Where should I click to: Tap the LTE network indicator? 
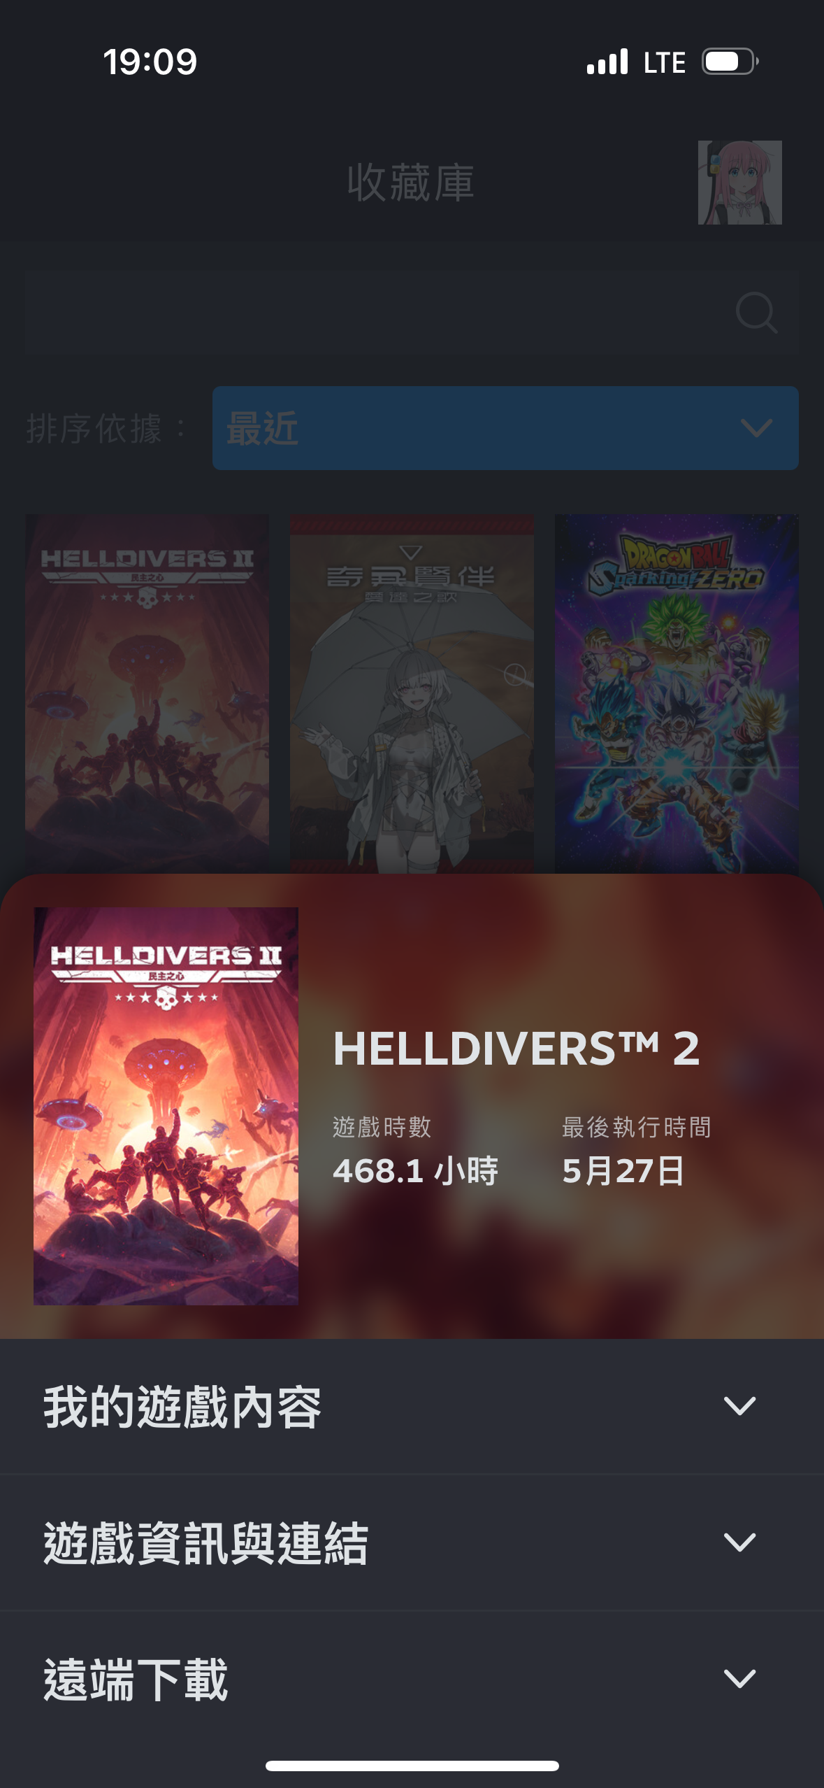coord(665,62)
